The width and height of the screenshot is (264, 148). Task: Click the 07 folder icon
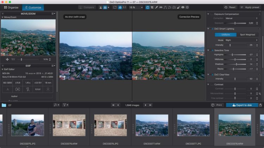click(4, 105)
